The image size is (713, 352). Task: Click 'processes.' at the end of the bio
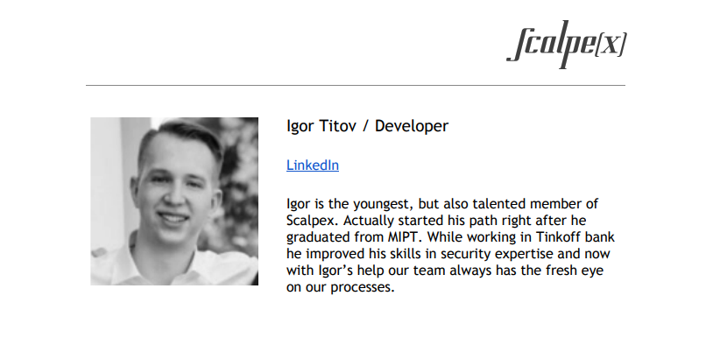tap(363, 287)
